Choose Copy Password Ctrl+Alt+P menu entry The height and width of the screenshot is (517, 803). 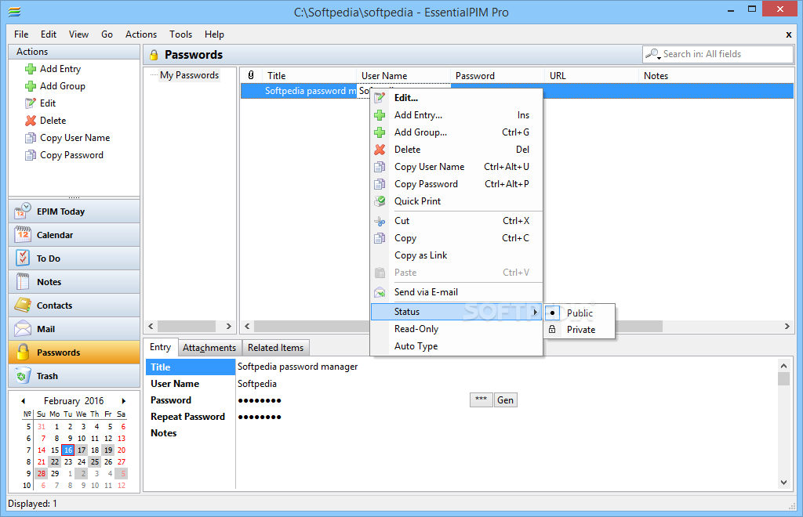[x=456, y=184]
